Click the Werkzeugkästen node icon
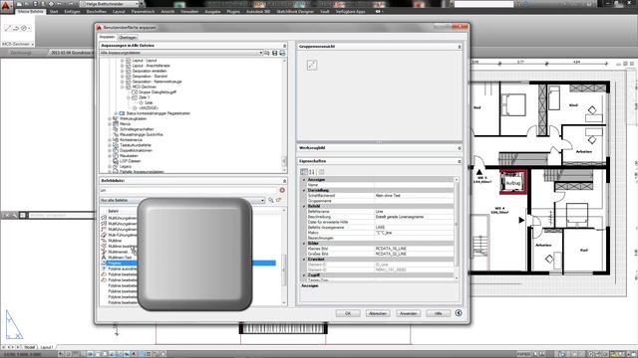This screenshot has height=358, width=638. [116, 118]
